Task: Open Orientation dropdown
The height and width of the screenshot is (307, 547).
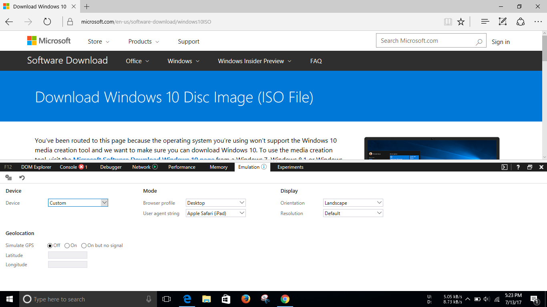Action: [353, 203]
